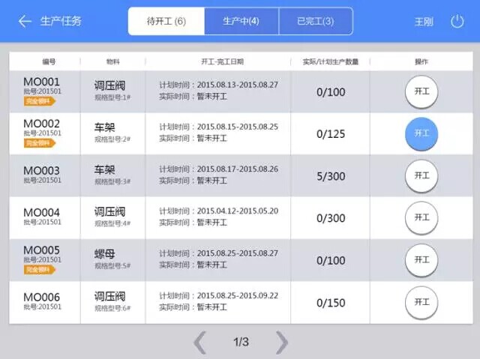
Task: Switch to 生产中(4) tab
Action: click(x=241, y=21)
